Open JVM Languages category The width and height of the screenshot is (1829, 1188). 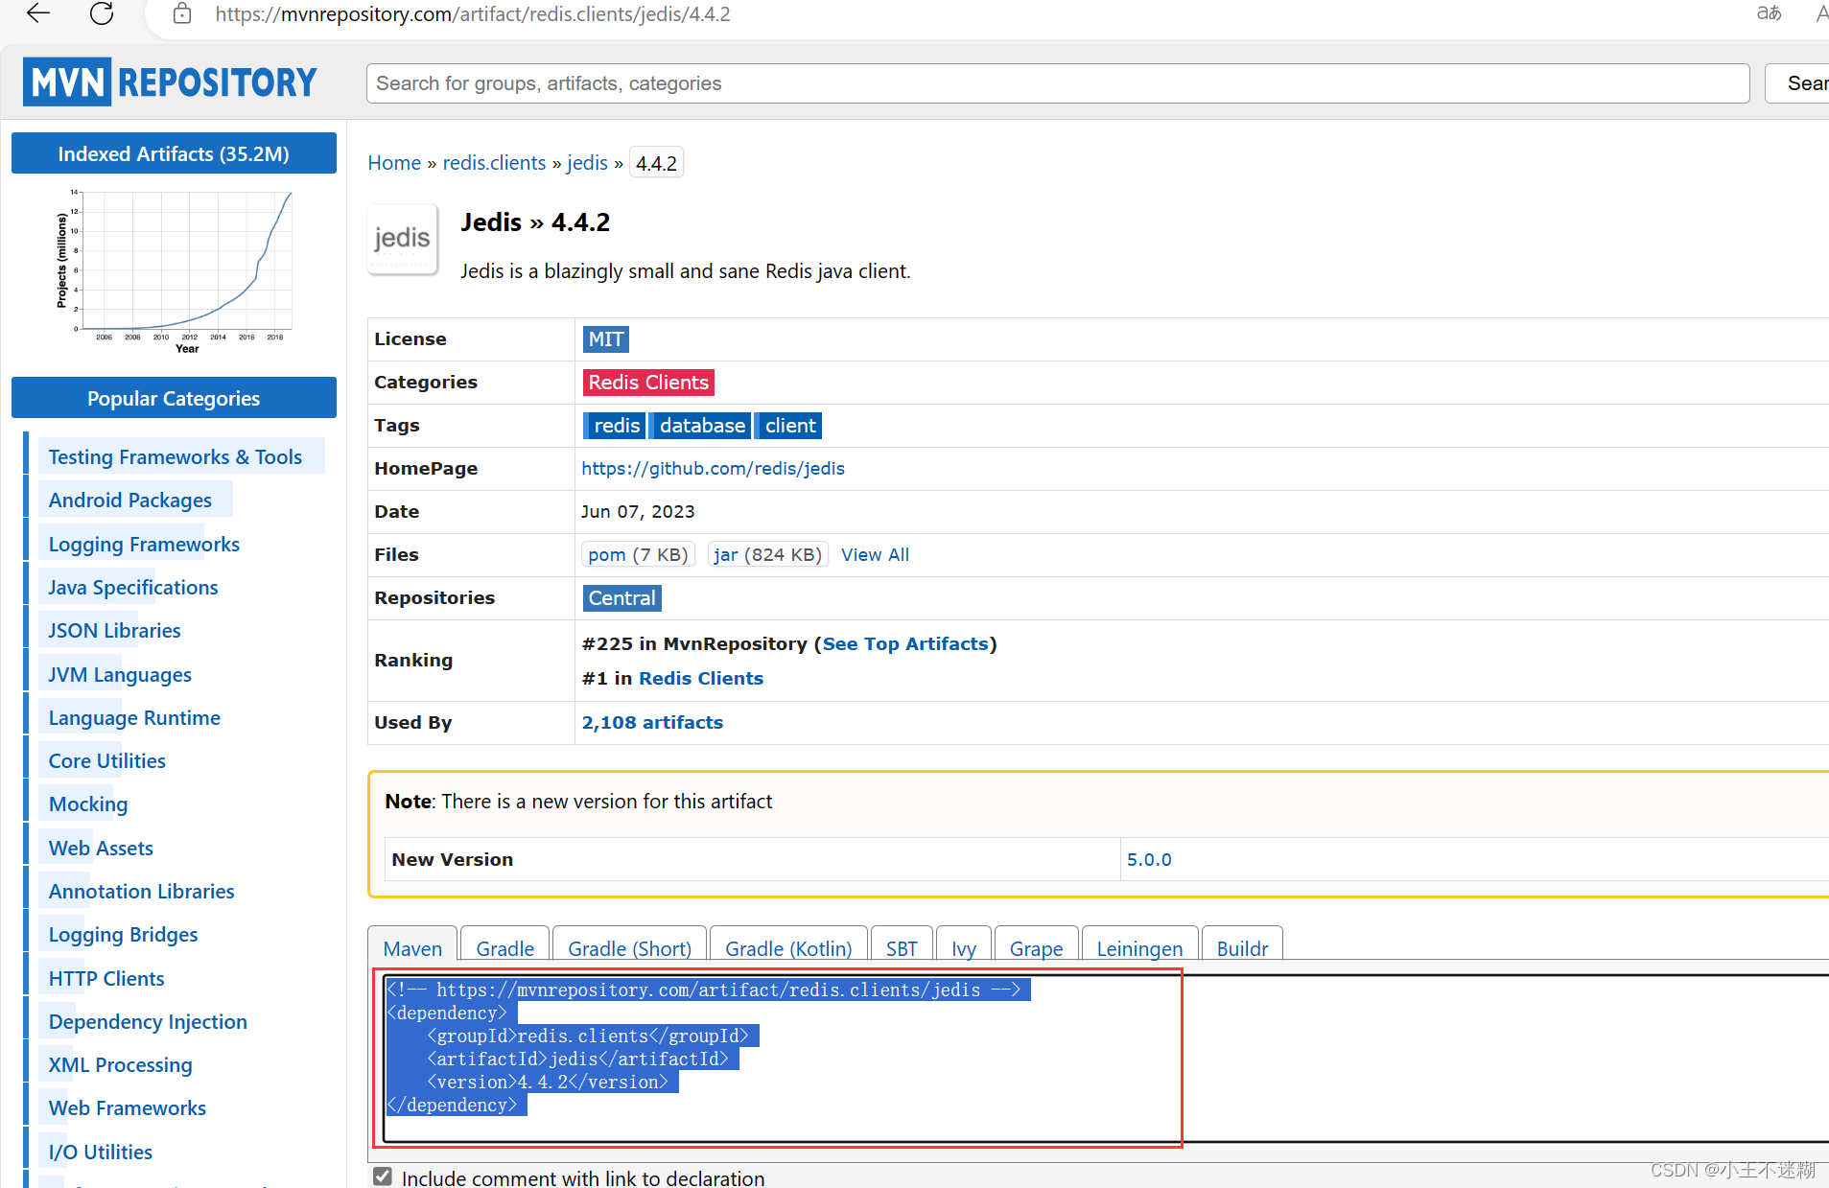pyautogui.click(x=120, y=674)
